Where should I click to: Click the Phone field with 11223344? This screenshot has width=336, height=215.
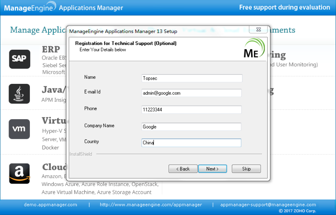pos(192,110)
